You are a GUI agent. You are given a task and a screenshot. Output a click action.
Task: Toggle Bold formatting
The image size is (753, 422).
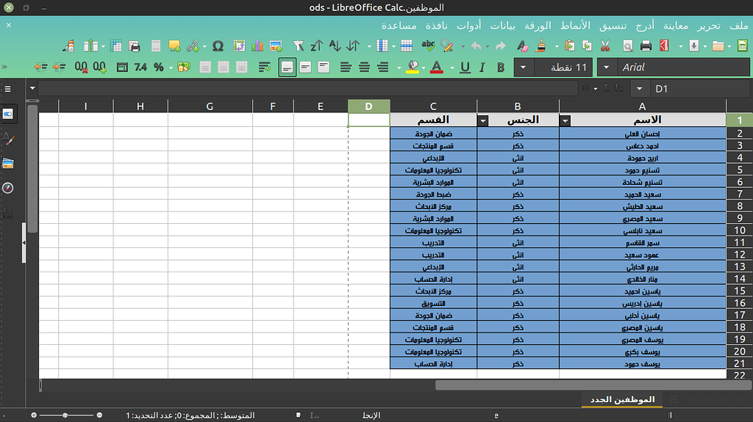(x=501, y=68)
